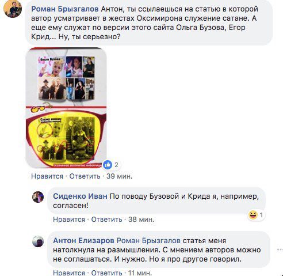The width and height of the screenshot is (283, 276).
Task: Open Антон Елизаров's profile avatar
Action: [38, 241]
